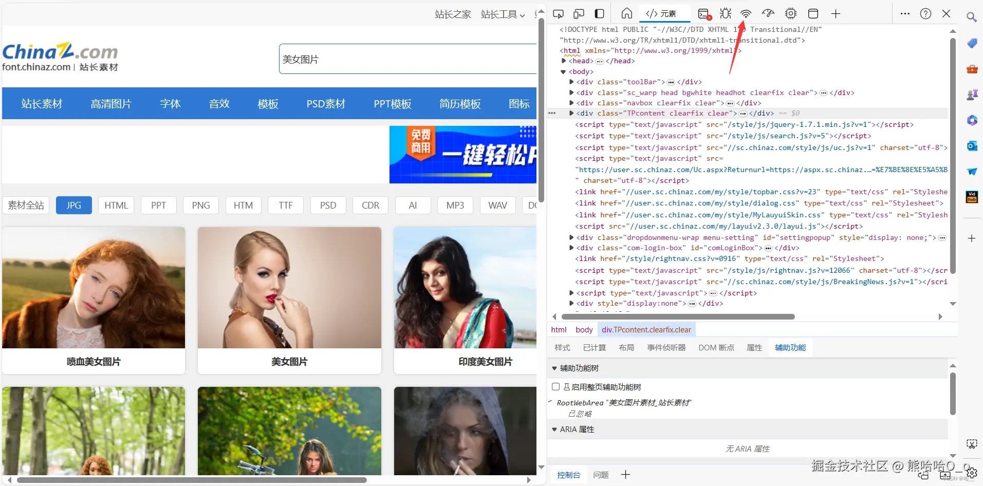Open the DevTools help question icon

925,14
